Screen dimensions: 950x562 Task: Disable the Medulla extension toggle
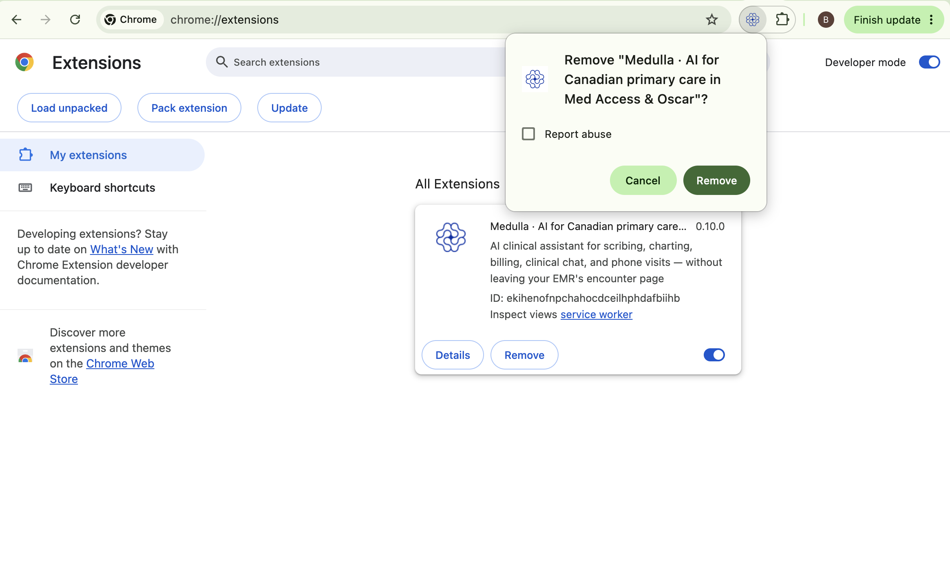[714, 355]
